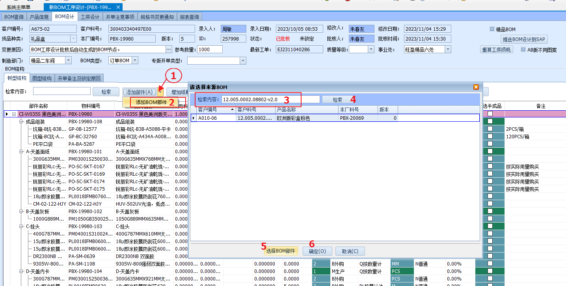This screenshot has width=566, height=286.
Task: Open the 质量等级 dropdown
Action: (x=371, y=49)
